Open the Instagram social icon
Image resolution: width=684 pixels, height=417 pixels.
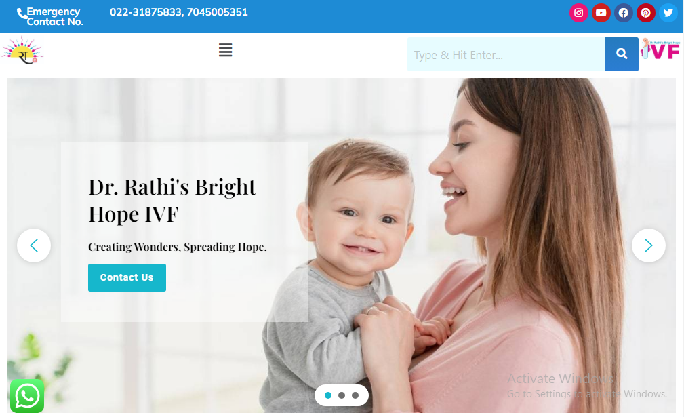pyautogui.click(x=578, y=13)
